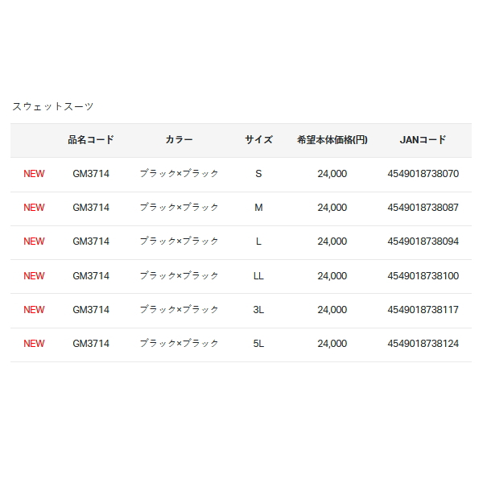The image size is (483, 483).
Task: Click the 希望本体価格(円) column header
Action: 332,140
